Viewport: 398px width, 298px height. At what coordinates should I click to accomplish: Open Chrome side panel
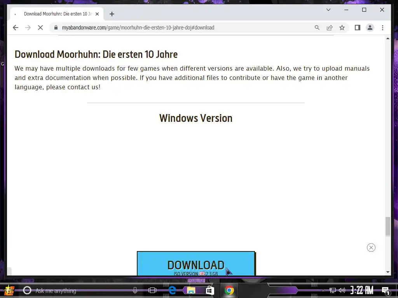(x=358, y=28)
